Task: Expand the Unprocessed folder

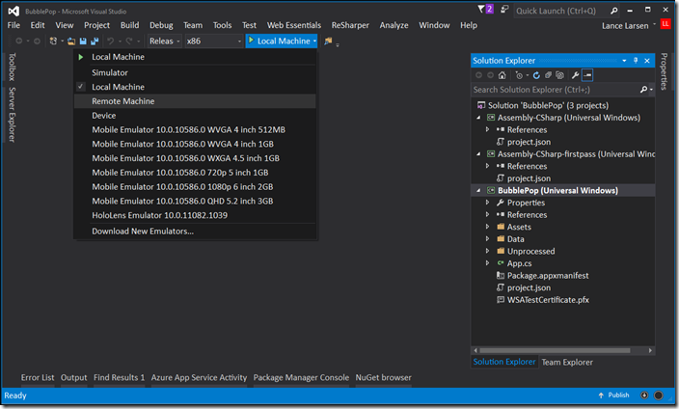Action: [488, 251]
